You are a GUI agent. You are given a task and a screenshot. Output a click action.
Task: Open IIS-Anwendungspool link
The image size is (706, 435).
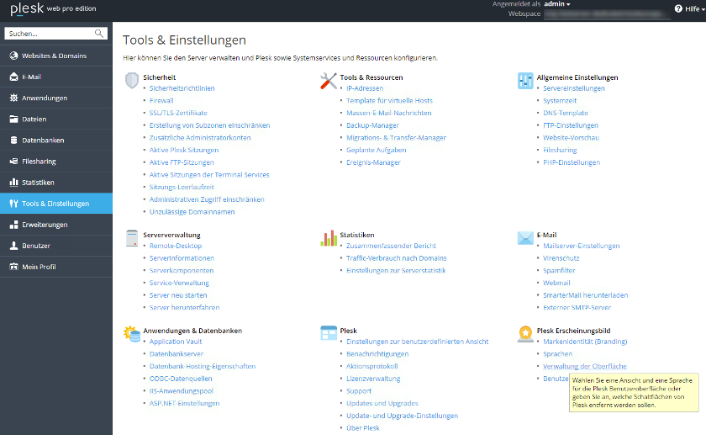181,390
